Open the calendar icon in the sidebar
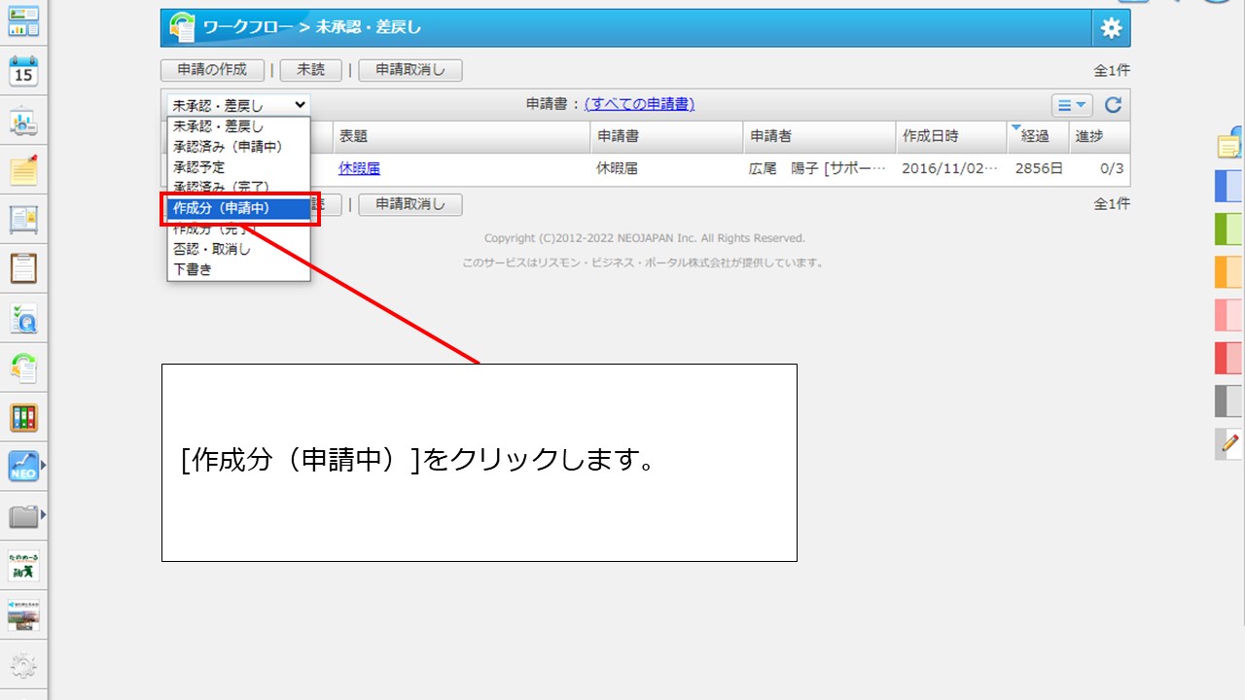The width and height of the screenshot is (1245, 700). tap(23, 71)
